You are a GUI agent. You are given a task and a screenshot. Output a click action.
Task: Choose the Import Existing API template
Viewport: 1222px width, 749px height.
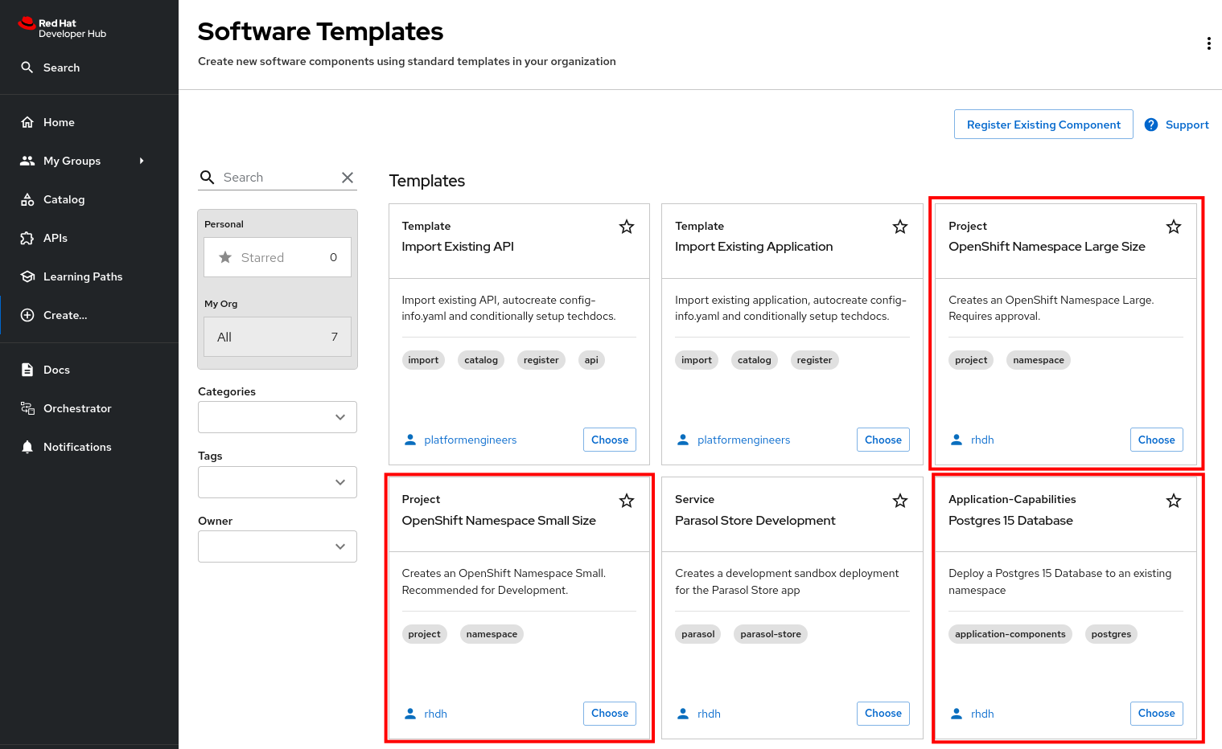(610, 440)
